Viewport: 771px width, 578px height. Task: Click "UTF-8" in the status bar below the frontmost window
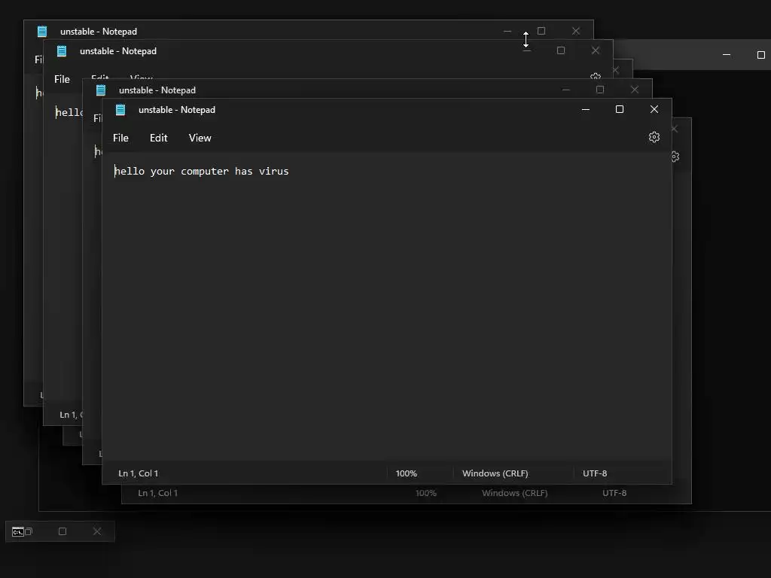pos(614,493)
